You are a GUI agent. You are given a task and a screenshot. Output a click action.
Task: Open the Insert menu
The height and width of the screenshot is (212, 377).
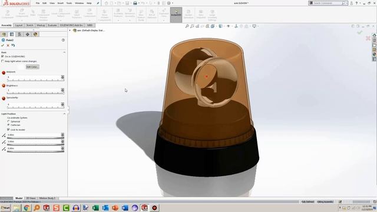(x=60, y=3)
